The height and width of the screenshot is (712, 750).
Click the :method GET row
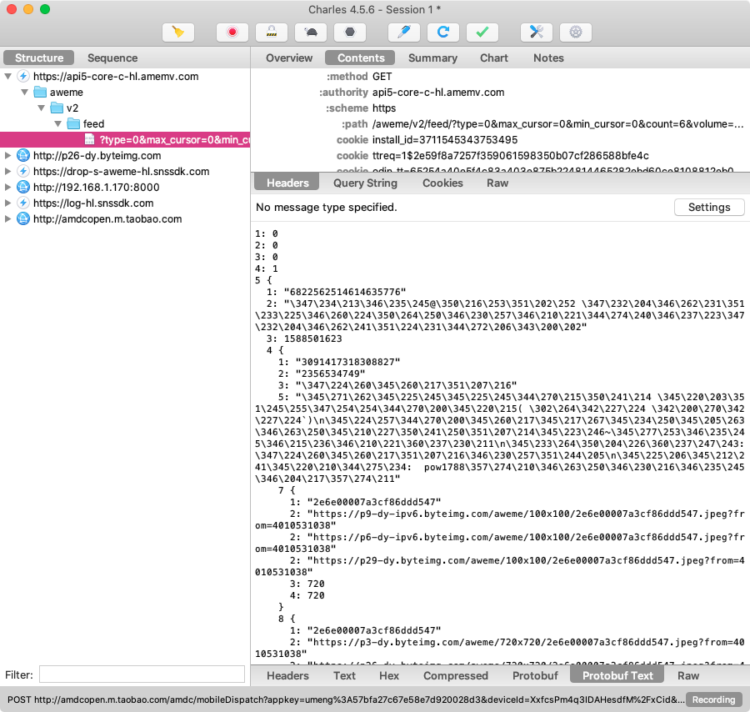(x=500, y=77)
